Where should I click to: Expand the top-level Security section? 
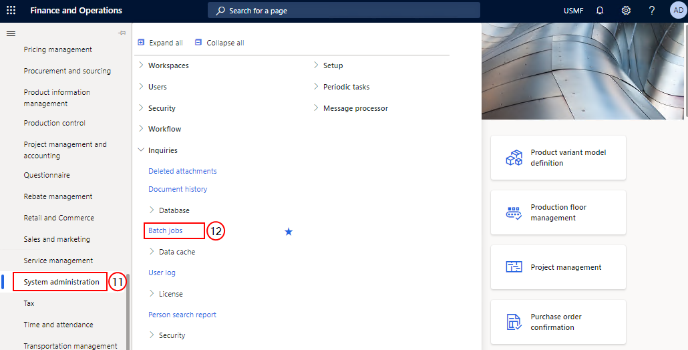[x=141, y=108]
